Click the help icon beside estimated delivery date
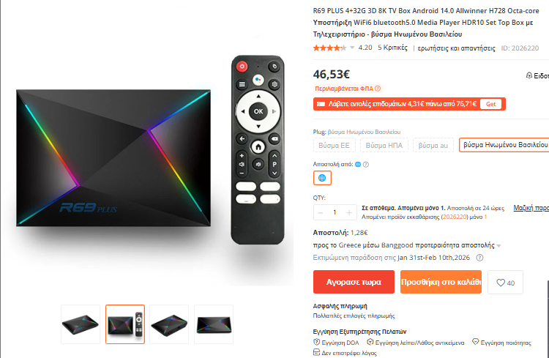Image resolution: width=549 pixels, height=358 pixels. pos(479,258)
